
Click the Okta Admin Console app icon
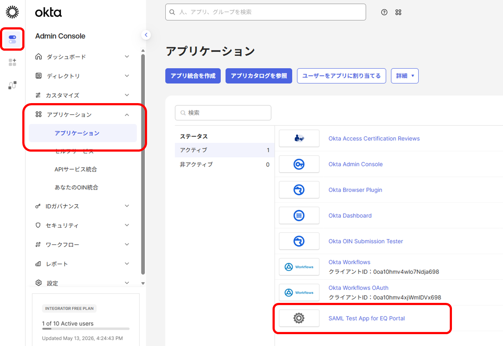[299, 164]
